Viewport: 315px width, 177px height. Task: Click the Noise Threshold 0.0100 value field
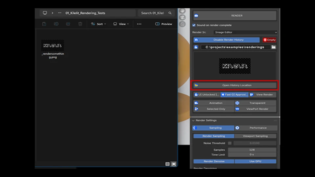pyautogui.click(x=255, y=143)
